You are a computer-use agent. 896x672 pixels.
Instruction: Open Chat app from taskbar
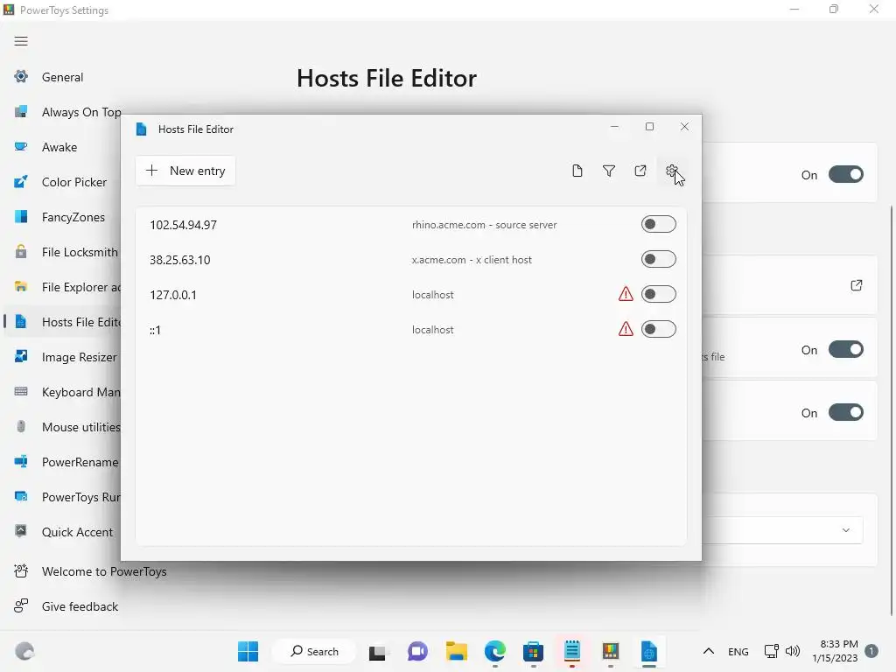417,651
